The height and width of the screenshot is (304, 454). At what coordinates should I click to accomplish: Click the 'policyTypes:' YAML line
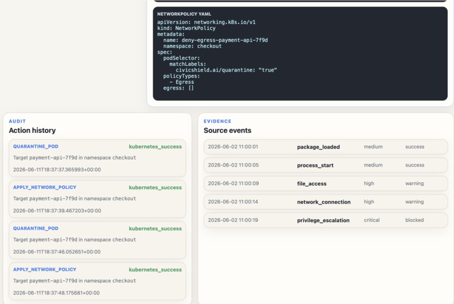[181, 76]
